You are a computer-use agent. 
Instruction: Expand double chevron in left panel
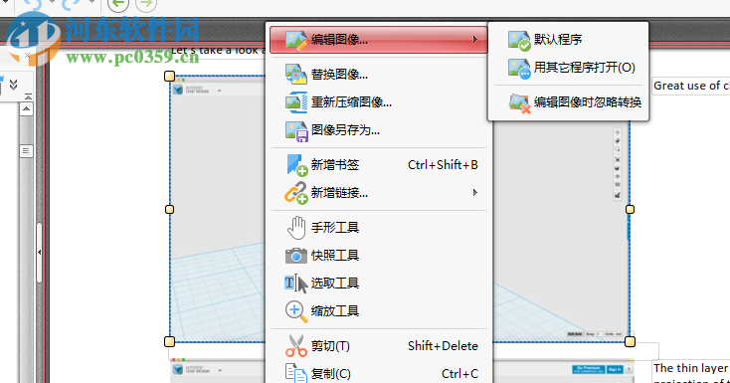point(14,85)
